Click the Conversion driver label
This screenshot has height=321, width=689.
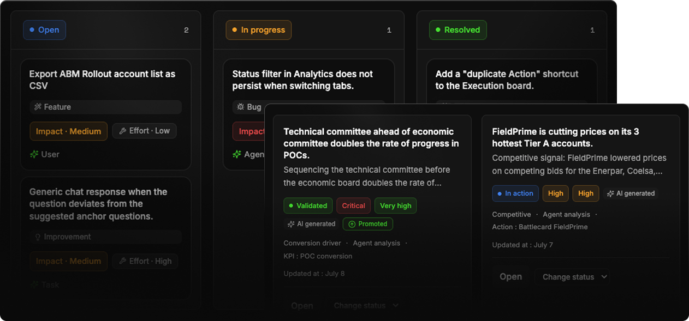(x=312, y=243)
